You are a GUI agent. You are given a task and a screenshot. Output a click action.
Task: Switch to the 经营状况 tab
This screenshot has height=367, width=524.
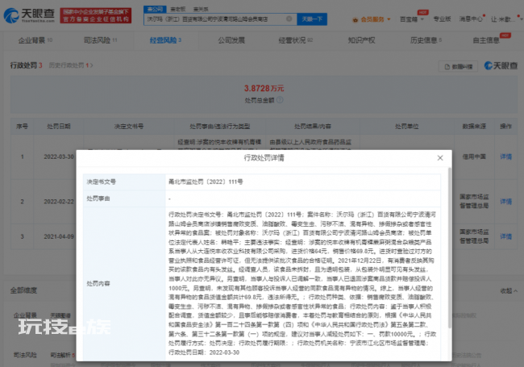pos(296,40)
